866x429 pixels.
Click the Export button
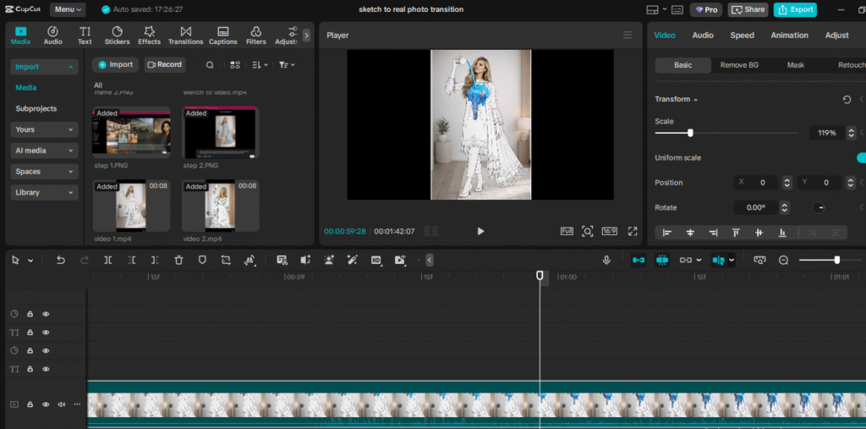click(795, 9)
